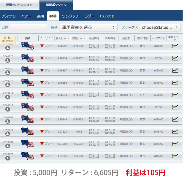184x178 pixels.
Task: Click user avatar icon under 3740177
Action: pyautogui.click(x=8, y=158)
